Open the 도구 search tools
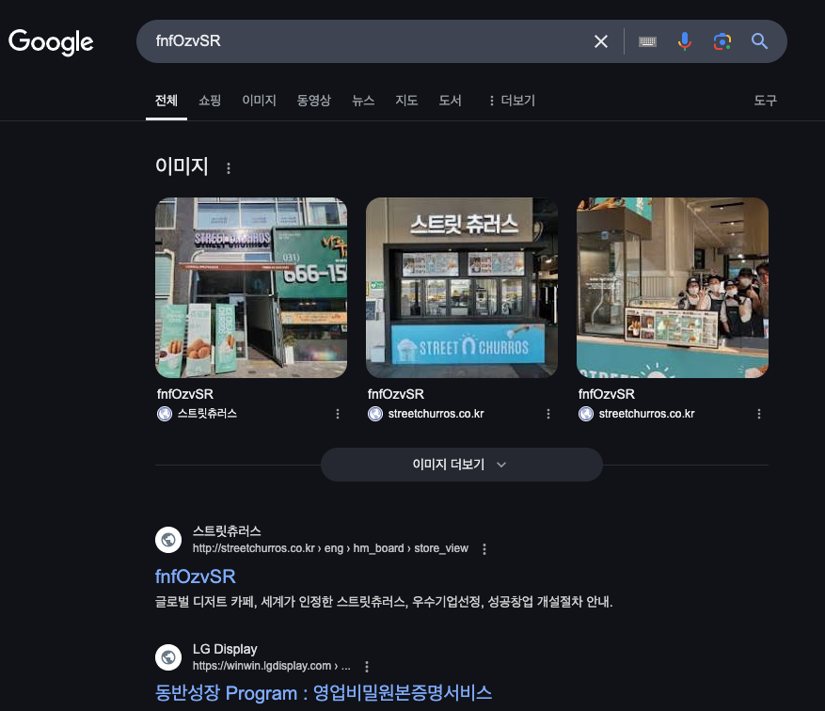Screen dimensions: 825x711 pos(766,101)
